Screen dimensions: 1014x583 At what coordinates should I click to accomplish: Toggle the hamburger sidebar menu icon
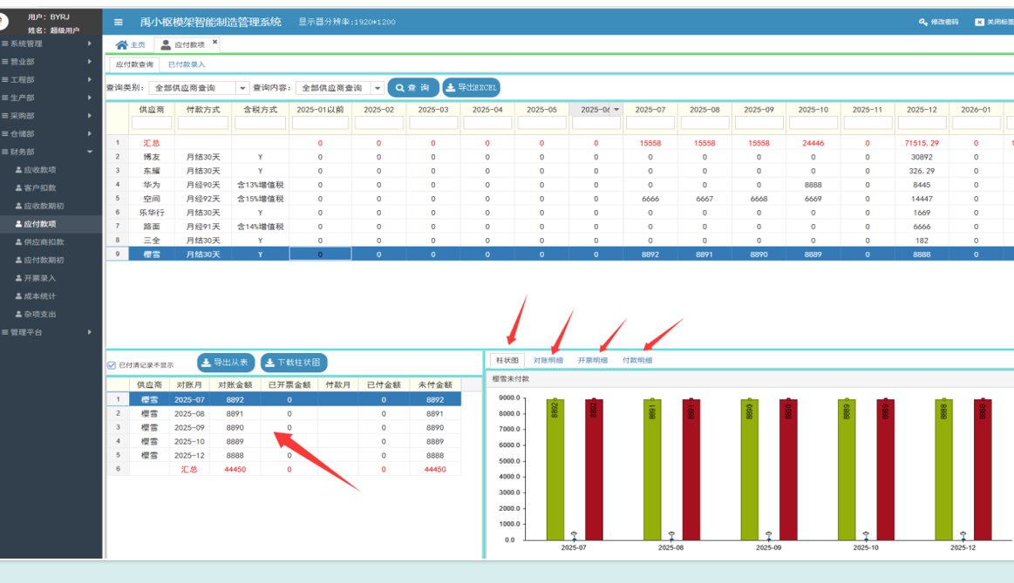tap(119, 22)
